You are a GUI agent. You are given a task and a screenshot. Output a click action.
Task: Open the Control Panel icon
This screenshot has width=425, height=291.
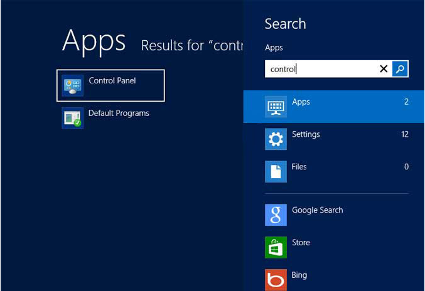click(72, 85)
